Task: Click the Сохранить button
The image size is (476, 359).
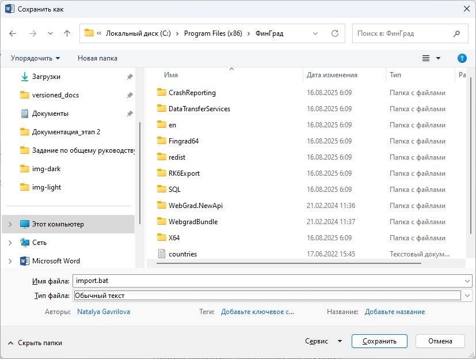Action: 379,341
